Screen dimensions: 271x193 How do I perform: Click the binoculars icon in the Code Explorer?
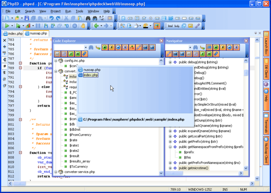91,47
